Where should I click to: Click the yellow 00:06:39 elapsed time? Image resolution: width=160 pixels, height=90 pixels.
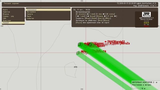146,23
